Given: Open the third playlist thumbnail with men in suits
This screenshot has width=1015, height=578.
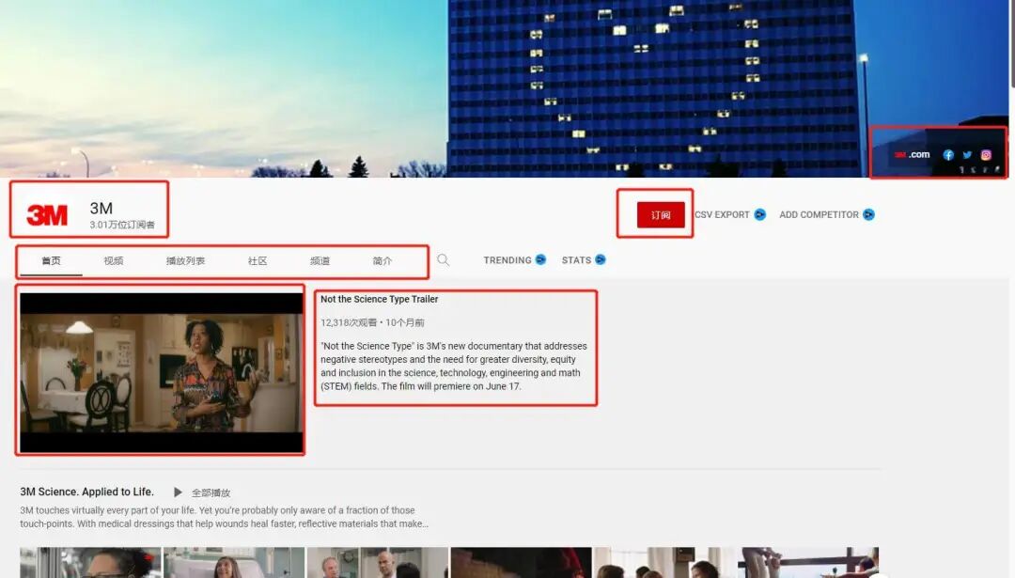Looking at the screenshot, I should [378, 562].
